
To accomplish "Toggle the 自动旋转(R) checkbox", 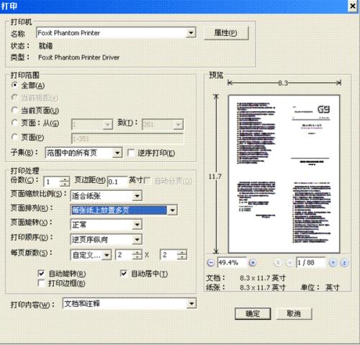I will (x=41, y=273).
